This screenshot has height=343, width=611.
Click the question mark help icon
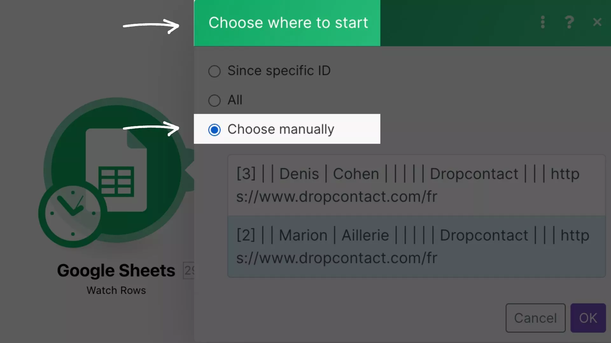[x=569, y=22]
